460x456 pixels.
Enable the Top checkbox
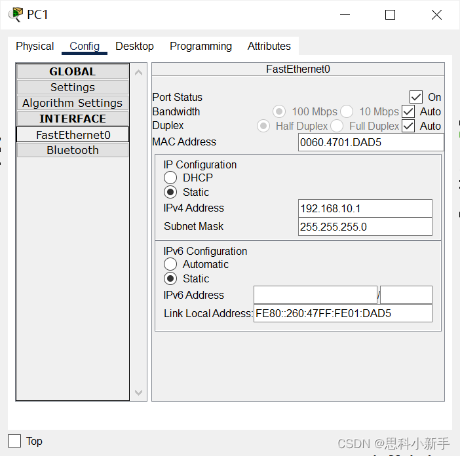pos(14,441)
